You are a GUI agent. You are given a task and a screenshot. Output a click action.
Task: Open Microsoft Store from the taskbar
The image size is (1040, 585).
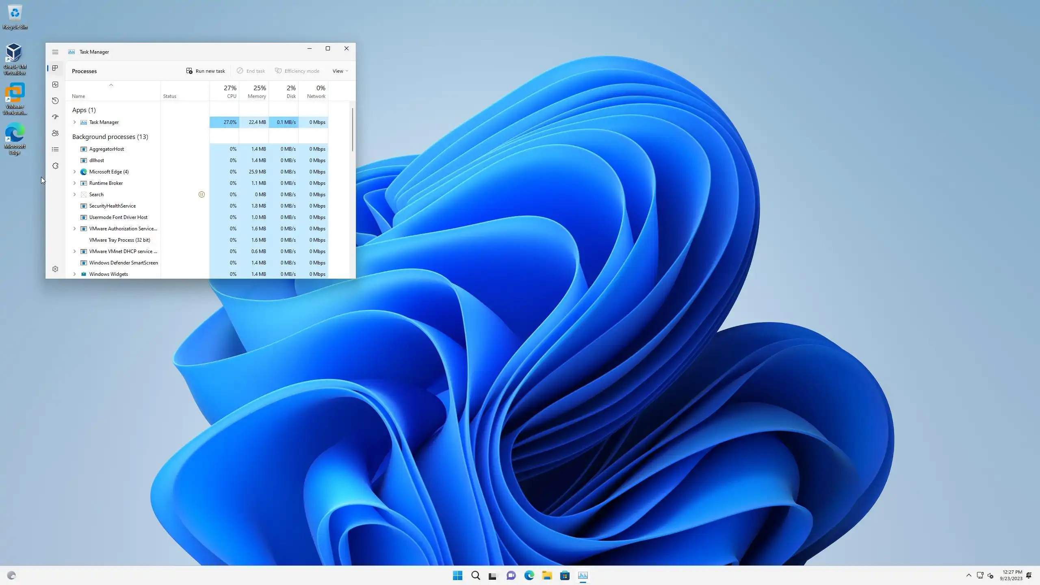(x=565, y=575)
